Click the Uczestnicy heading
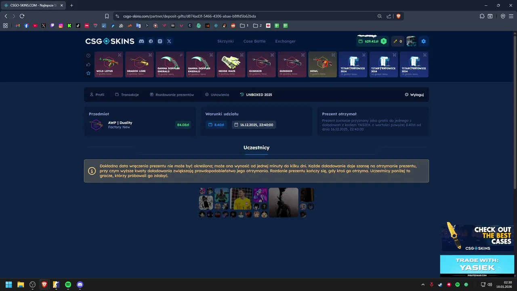This screenshot has height=291, width=517. 256,148
